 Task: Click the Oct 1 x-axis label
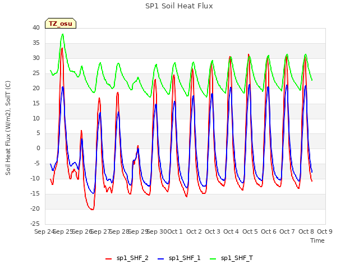pyautogui.click(x=175, y=231)
